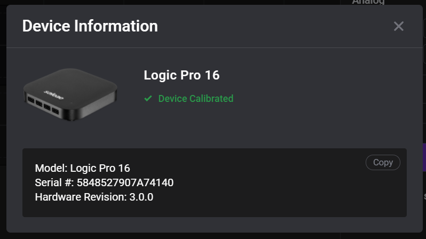This screenshot has width=426, height=239.
Task: Select the Device Calibrated status text
Action: point(195,99)
